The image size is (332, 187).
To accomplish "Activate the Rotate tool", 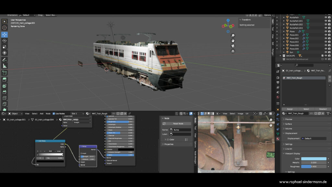I will click(x=5, y=41).
